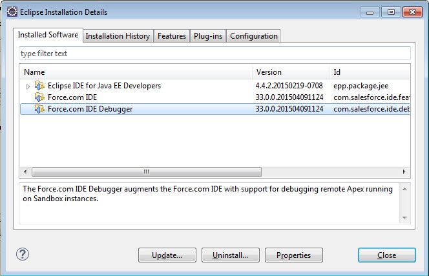Viewport: 429px width, 276px height.
Task: Minimize the Eclipse Installation Details window
Action: click(x=370, y=12)
